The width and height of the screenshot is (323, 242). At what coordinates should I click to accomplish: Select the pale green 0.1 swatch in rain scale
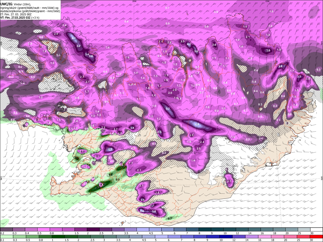7,236
